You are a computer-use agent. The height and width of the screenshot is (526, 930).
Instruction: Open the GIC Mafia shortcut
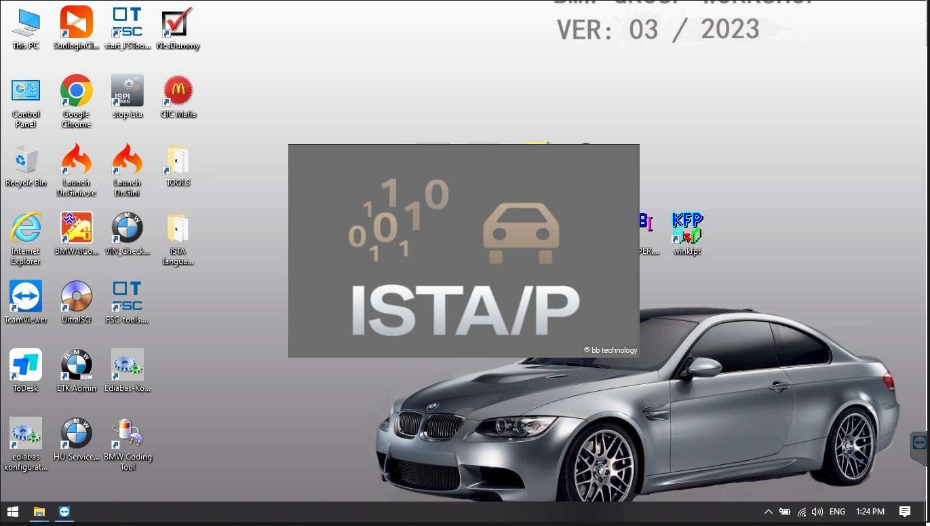tap(178, 97)
